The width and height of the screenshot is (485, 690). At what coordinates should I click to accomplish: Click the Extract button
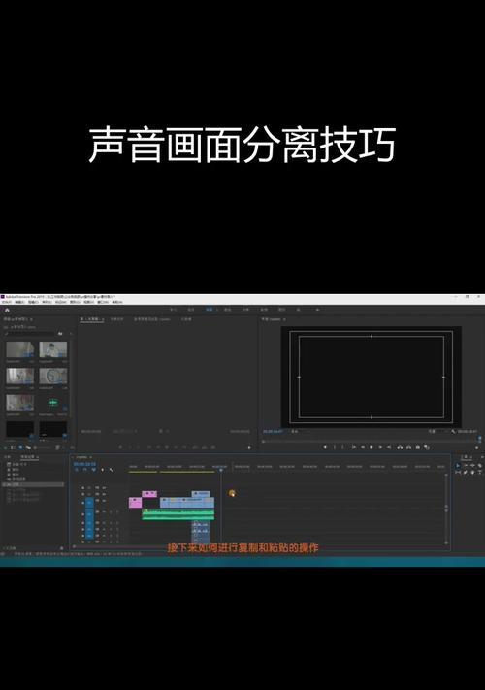click(x=408, y=447)
